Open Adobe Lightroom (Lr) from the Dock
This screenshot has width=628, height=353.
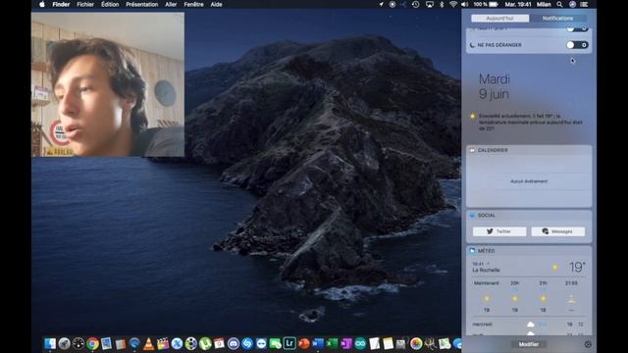click(289, 343)
